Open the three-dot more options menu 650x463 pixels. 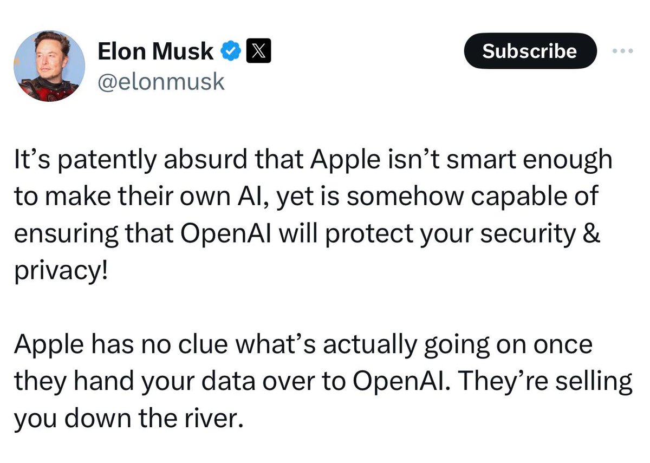click(x=622, y=51)
